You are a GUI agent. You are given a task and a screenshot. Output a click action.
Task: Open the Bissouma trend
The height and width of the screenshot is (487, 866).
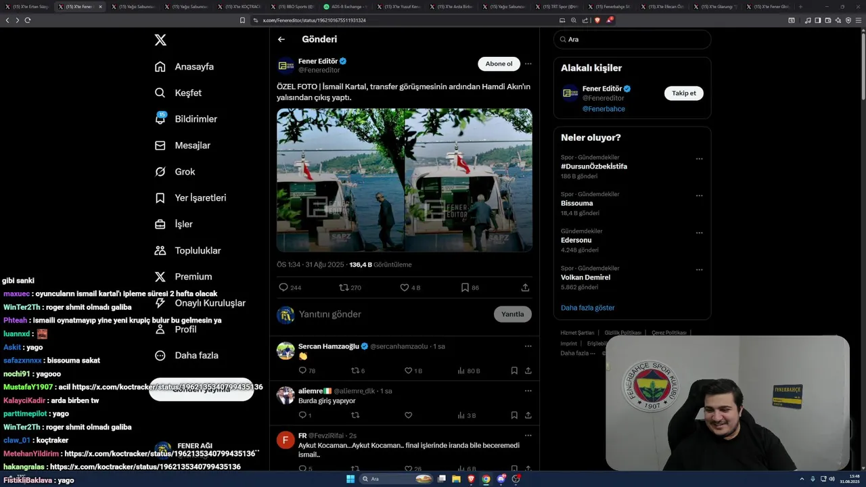coord(576,203)
